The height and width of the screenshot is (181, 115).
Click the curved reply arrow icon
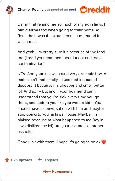pyautogui.click(x=40, y=160)
